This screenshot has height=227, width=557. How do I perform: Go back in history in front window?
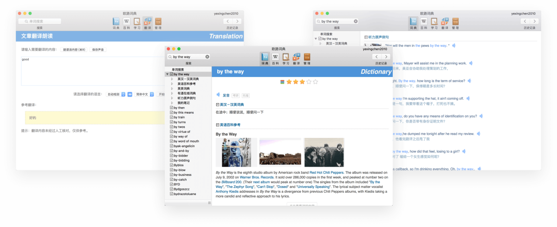coord(376,57)
